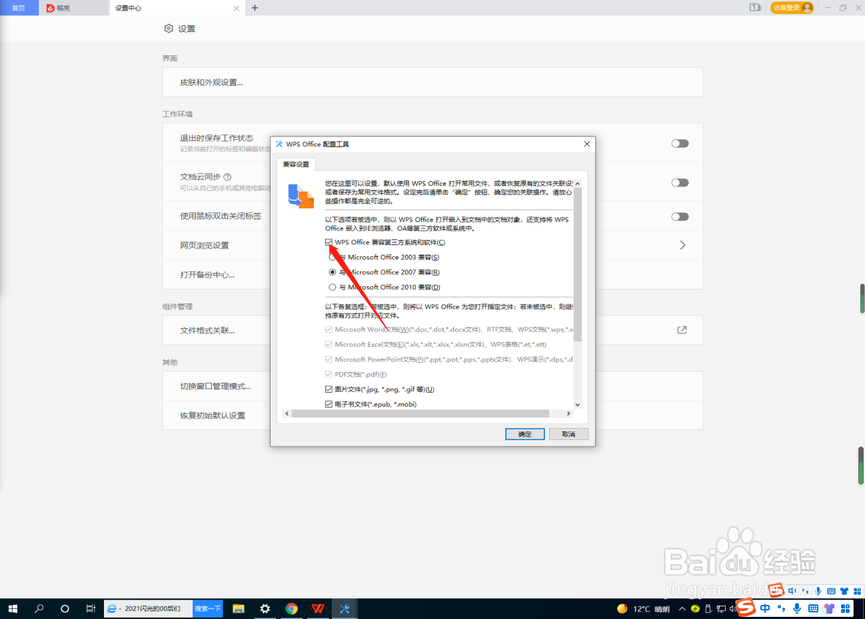Click the wrench icon in the dialog title bar
Image resolution: width=865 pixels, height=619 pixels.
click(x=279, y=144)
